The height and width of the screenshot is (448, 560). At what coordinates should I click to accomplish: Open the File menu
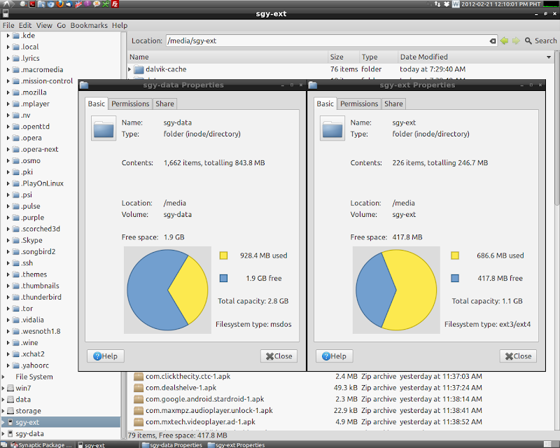(8, 25)
